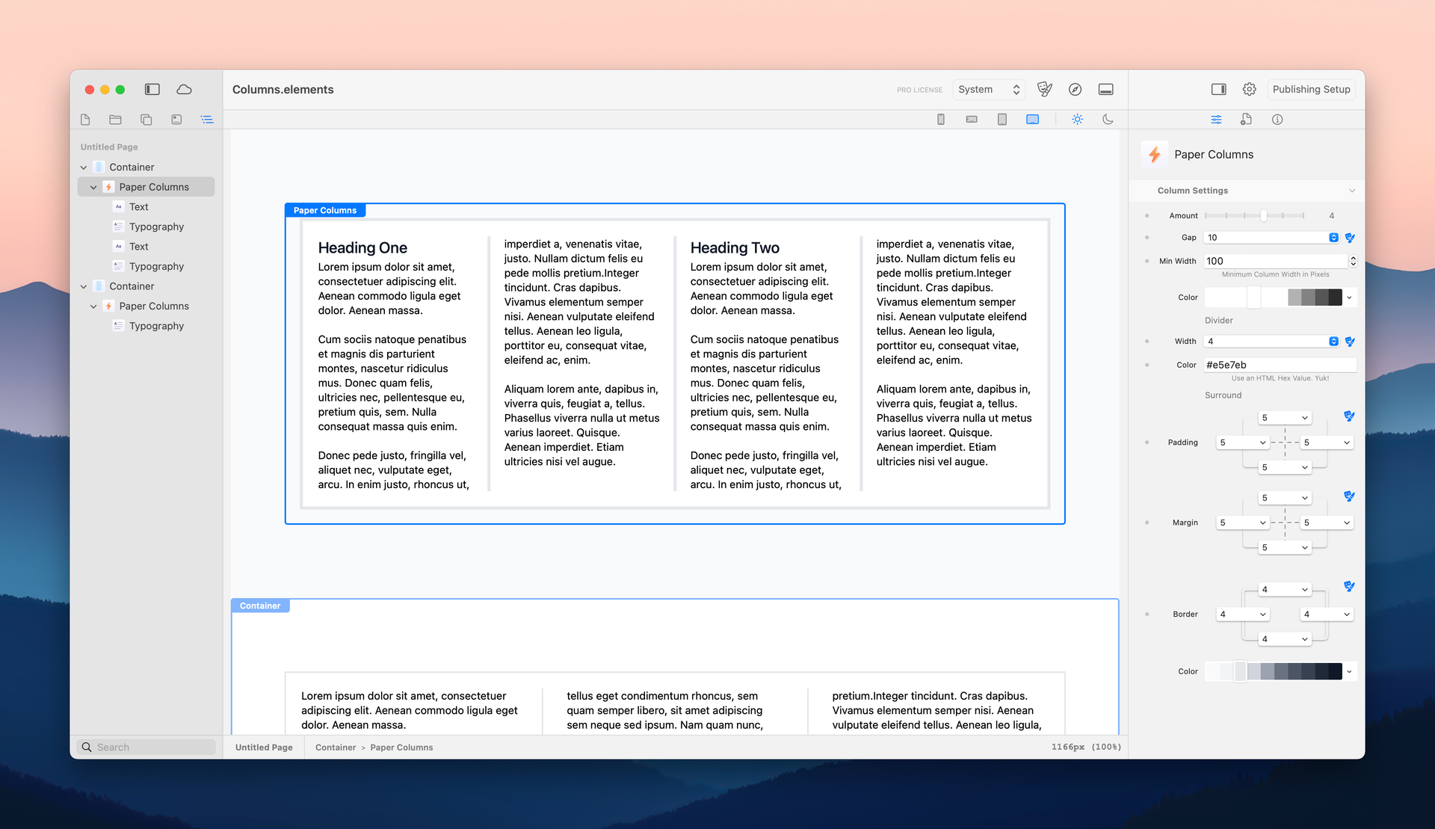Open the System appearance dropdown
1435x829 pixels.
pyautogui.click(x=989, y=90)
